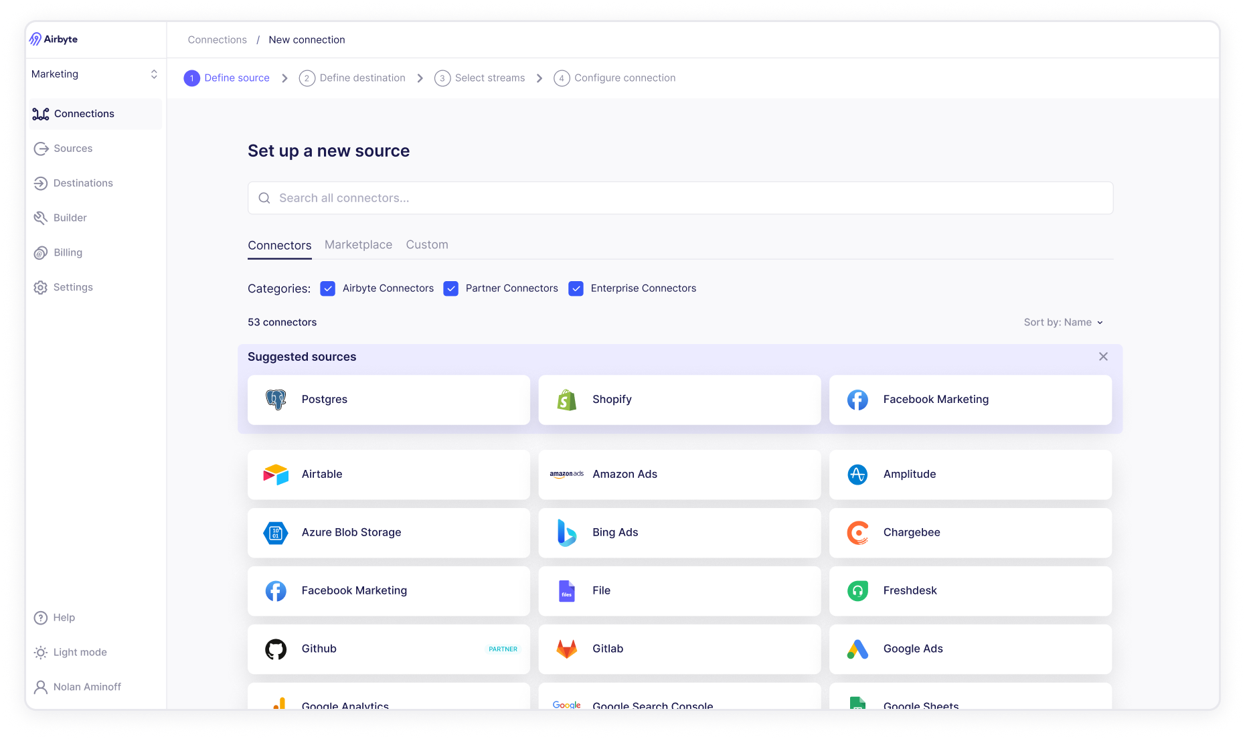
Task: Open the Sources page icon
Action: tap(41, 149)
